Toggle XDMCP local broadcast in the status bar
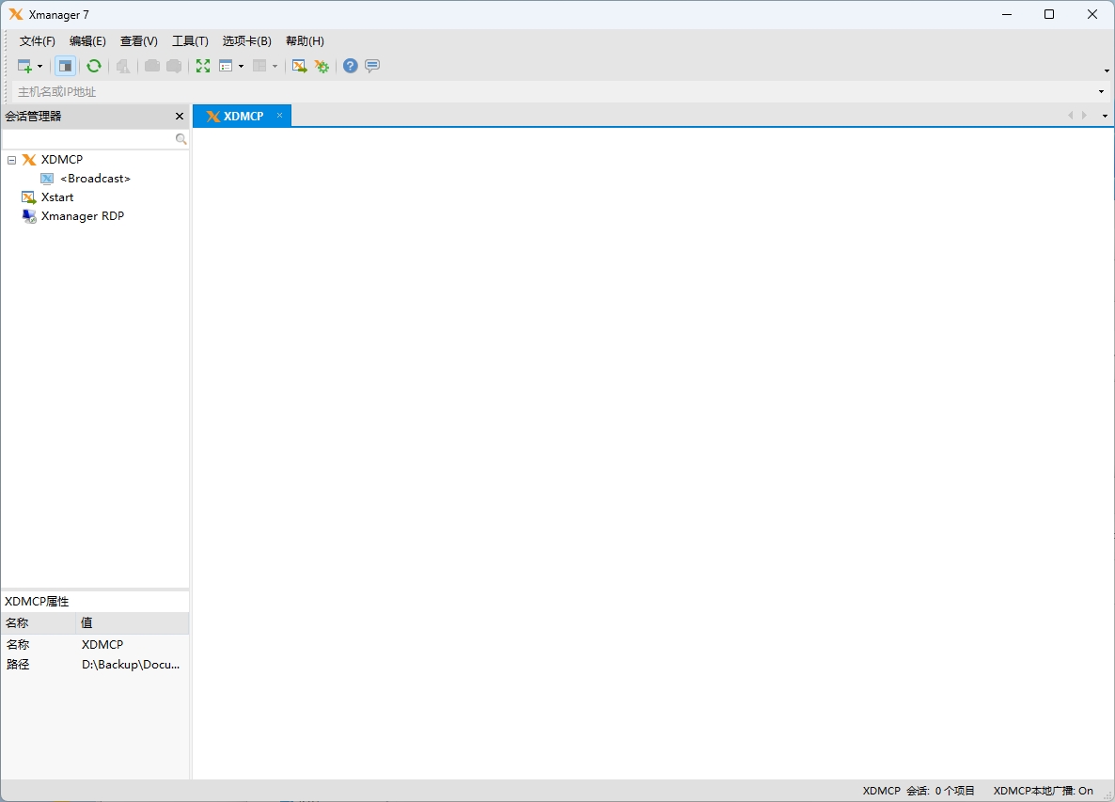 pyautogui.click(x=1044, y=791)
